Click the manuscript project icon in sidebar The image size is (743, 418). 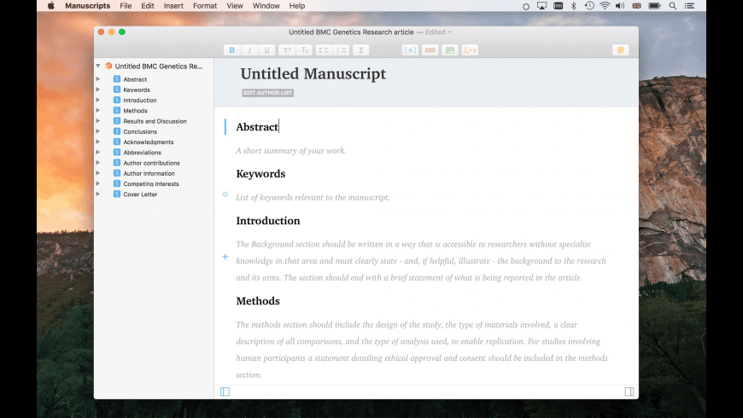point(108,66)
